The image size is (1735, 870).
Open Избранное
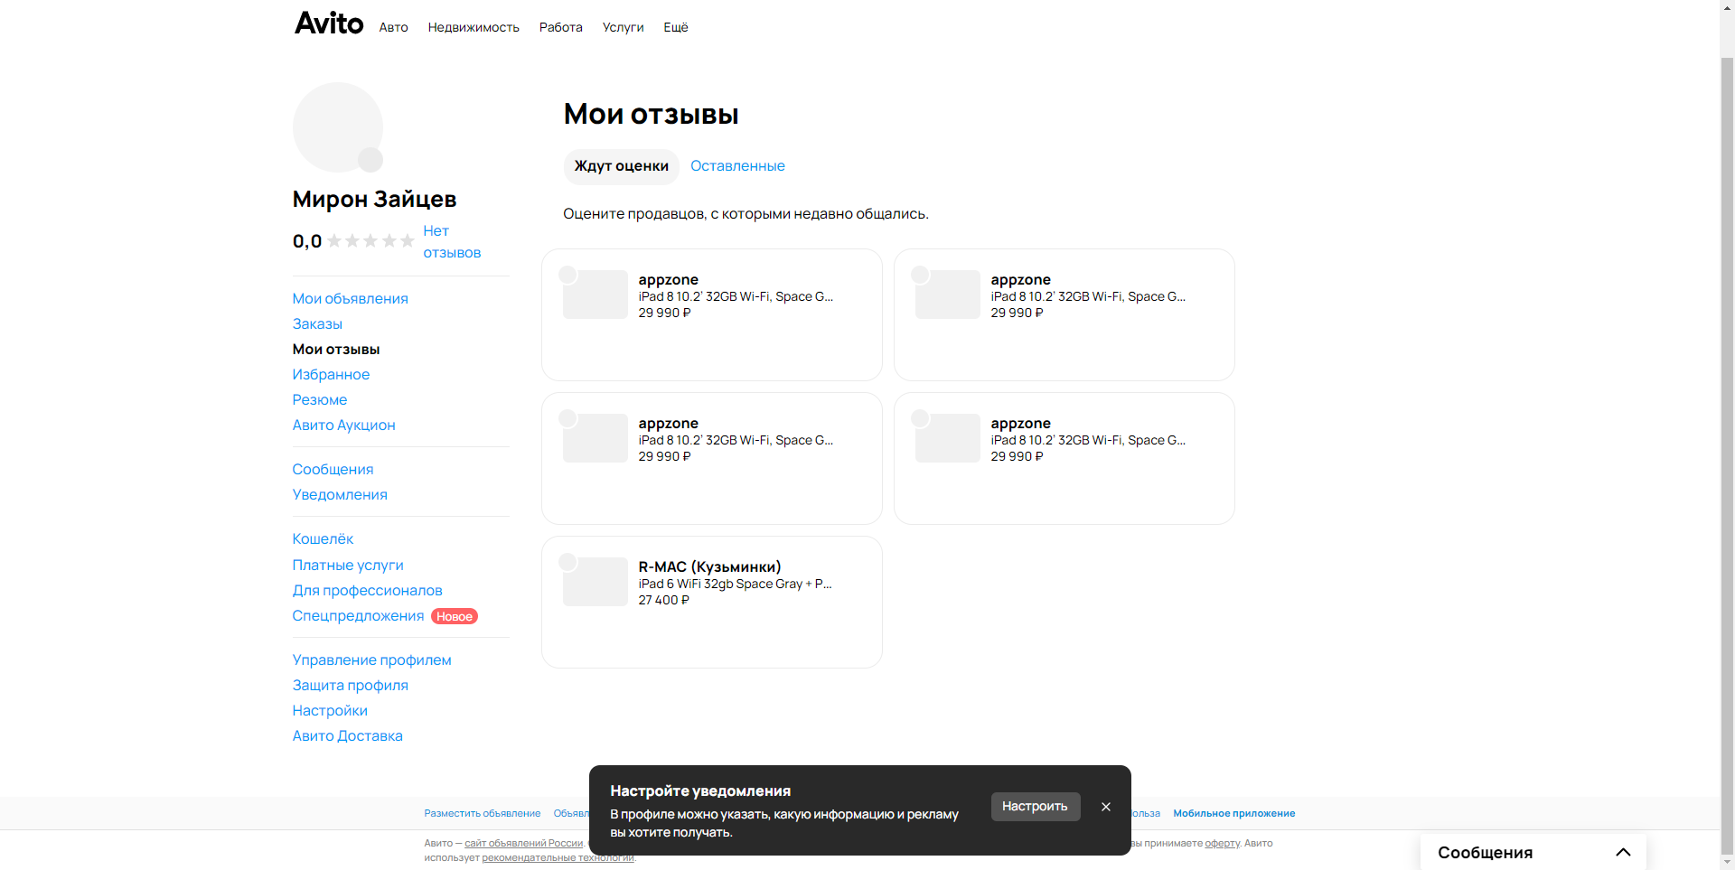(x=331, y=375)
